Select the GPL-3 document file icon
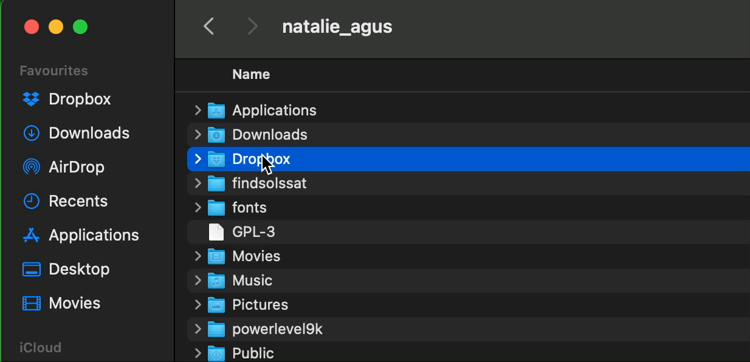 coord(216,232)
